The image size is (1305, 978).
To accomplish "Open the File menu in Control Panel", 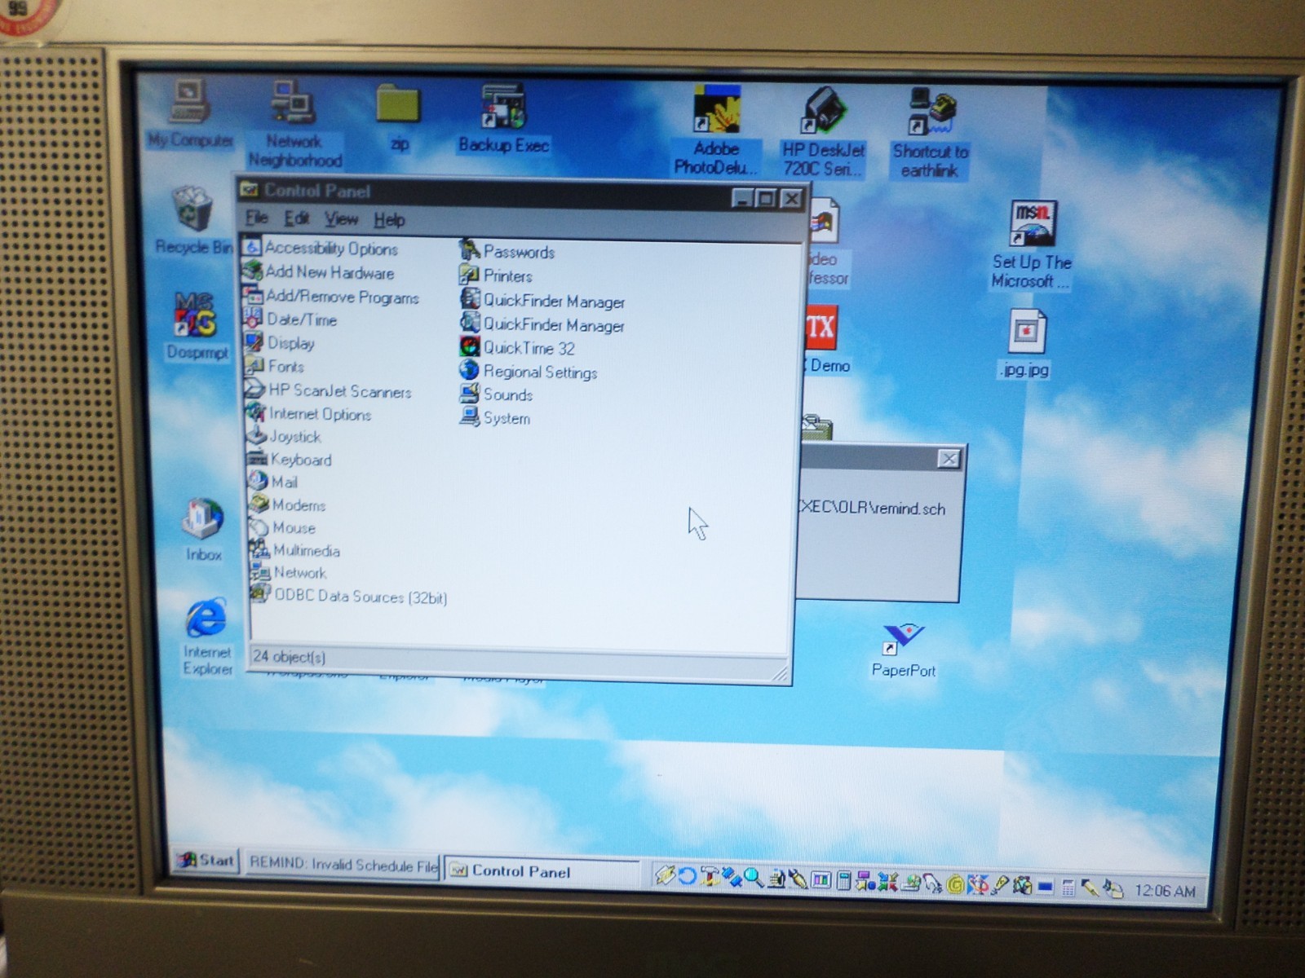I will [256, 218].
